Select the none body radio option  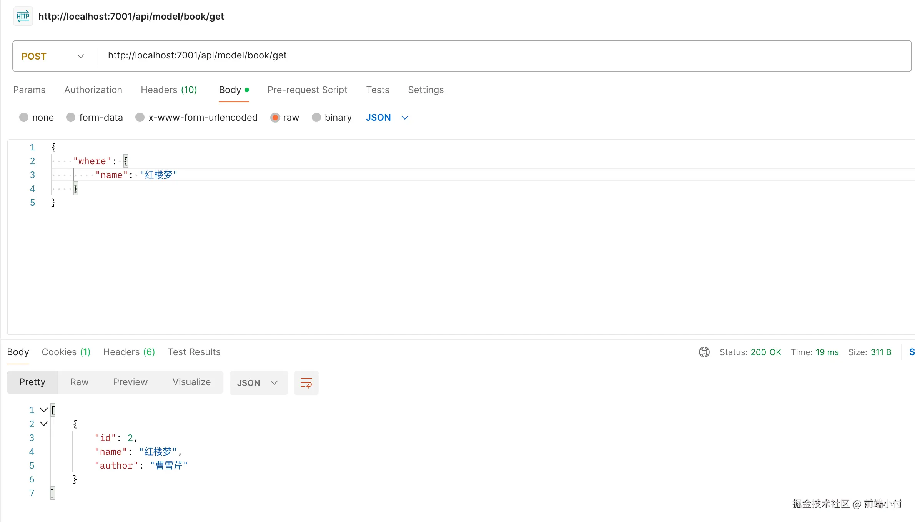click(24, 117)
